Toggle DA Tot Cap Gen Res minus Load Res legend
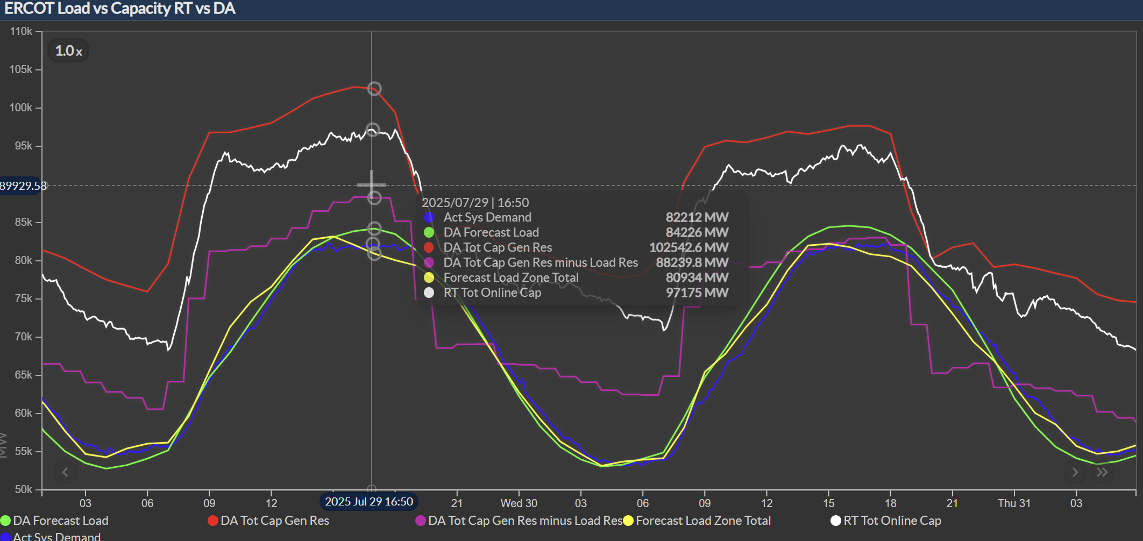Screen dimensions: 1143x541 [x=519, y=521]
